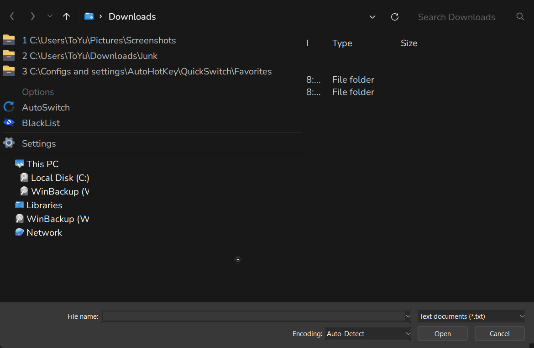Screen dimensions: 534x348
Task: Open the recent locations chevron
Action: [50, 16]
